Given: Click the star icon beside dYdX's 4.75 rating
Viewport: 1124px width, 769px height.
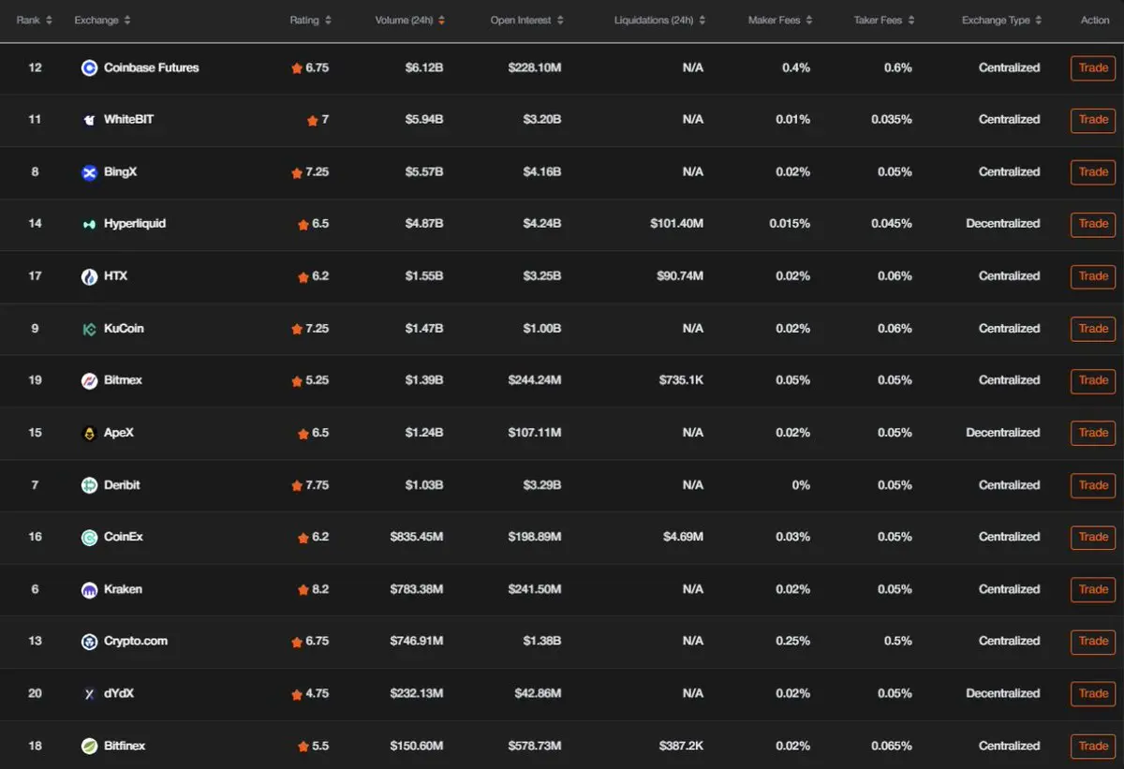Looking at the screenshot, I should [297, 694].
